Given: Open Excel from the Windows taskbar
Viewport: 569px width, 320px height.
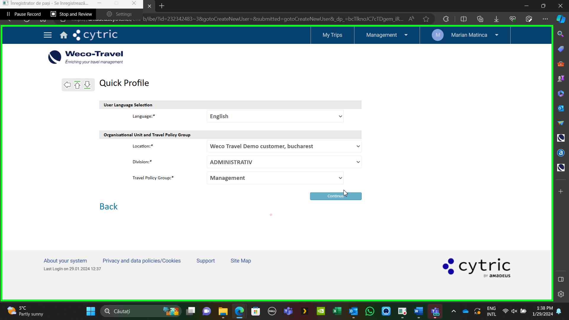Looking at the screenshot, I should (337, 311).
